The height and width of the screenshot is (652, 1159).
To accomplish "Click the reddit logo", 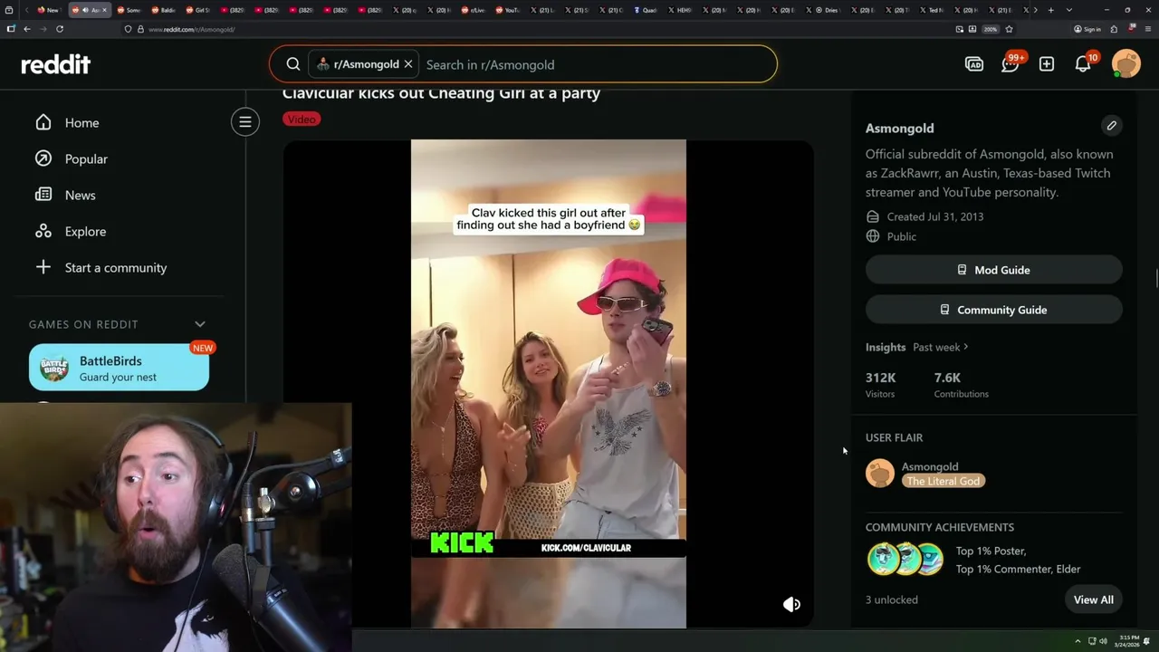I will click(56, 64).
